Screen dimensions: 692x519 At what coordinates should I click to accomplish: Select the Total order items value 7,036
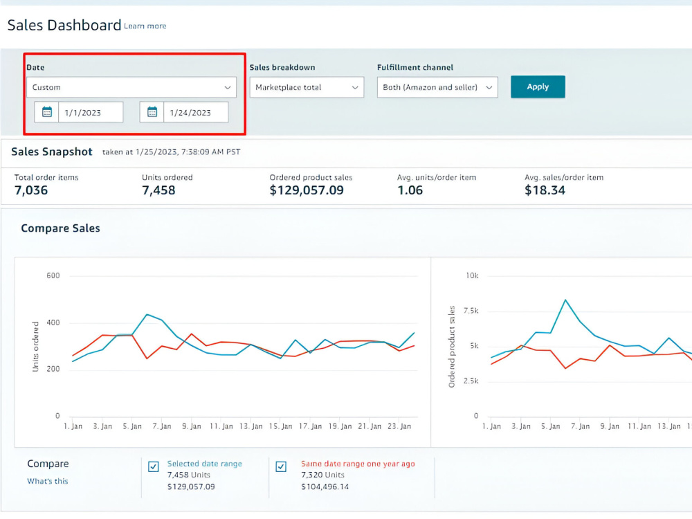31,190
